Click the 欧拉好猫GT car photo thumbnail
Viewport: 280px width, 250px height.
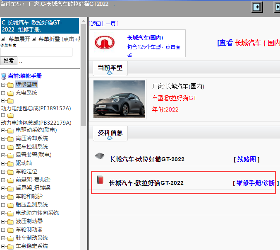click(119, 99)
